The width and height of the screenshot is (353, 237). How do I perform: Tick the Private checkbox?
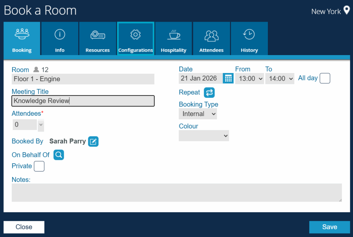[39, 166]
